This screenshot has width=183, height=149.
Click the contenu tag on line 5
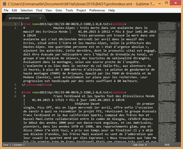tap(118, 92)
